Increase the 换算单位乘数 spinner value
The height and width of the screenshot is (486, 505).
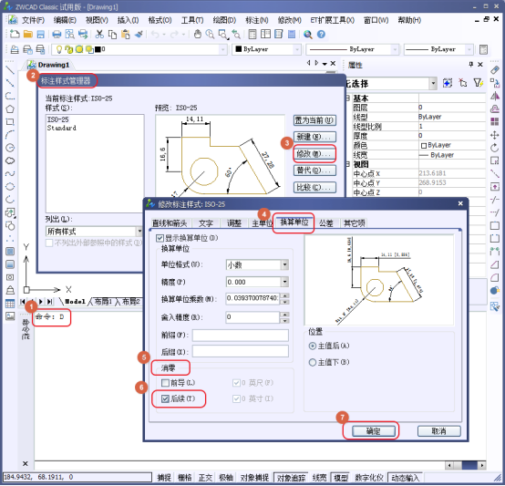[284, 295]
